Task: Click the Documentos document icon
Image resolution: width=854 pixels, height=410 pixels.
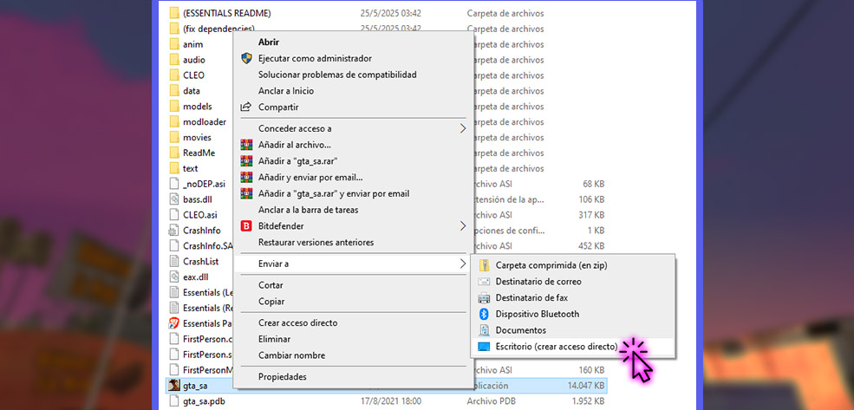Action: coord(484,330)
